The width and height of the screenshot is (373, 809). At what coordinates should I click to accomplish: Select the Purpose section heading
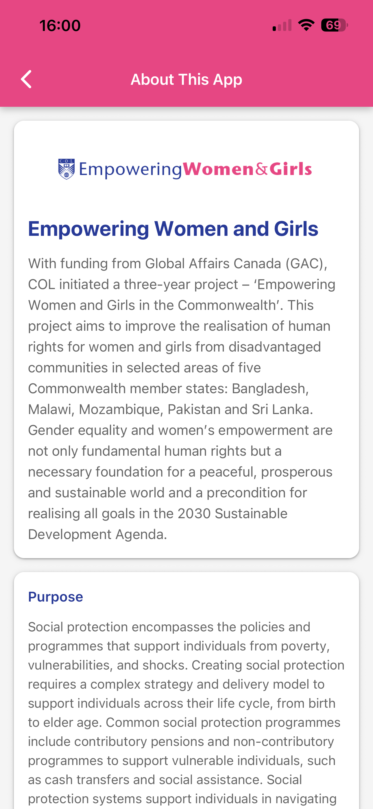pos(56,597)
